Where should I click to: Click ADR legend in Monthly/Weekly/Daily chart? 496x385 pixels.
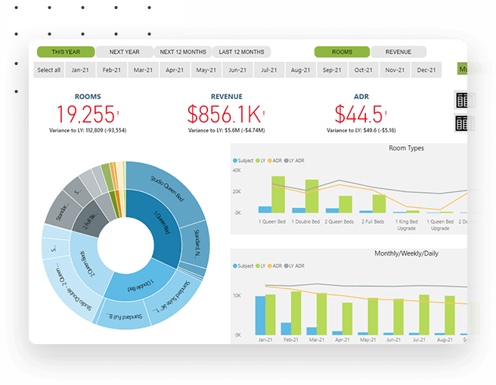274,266
